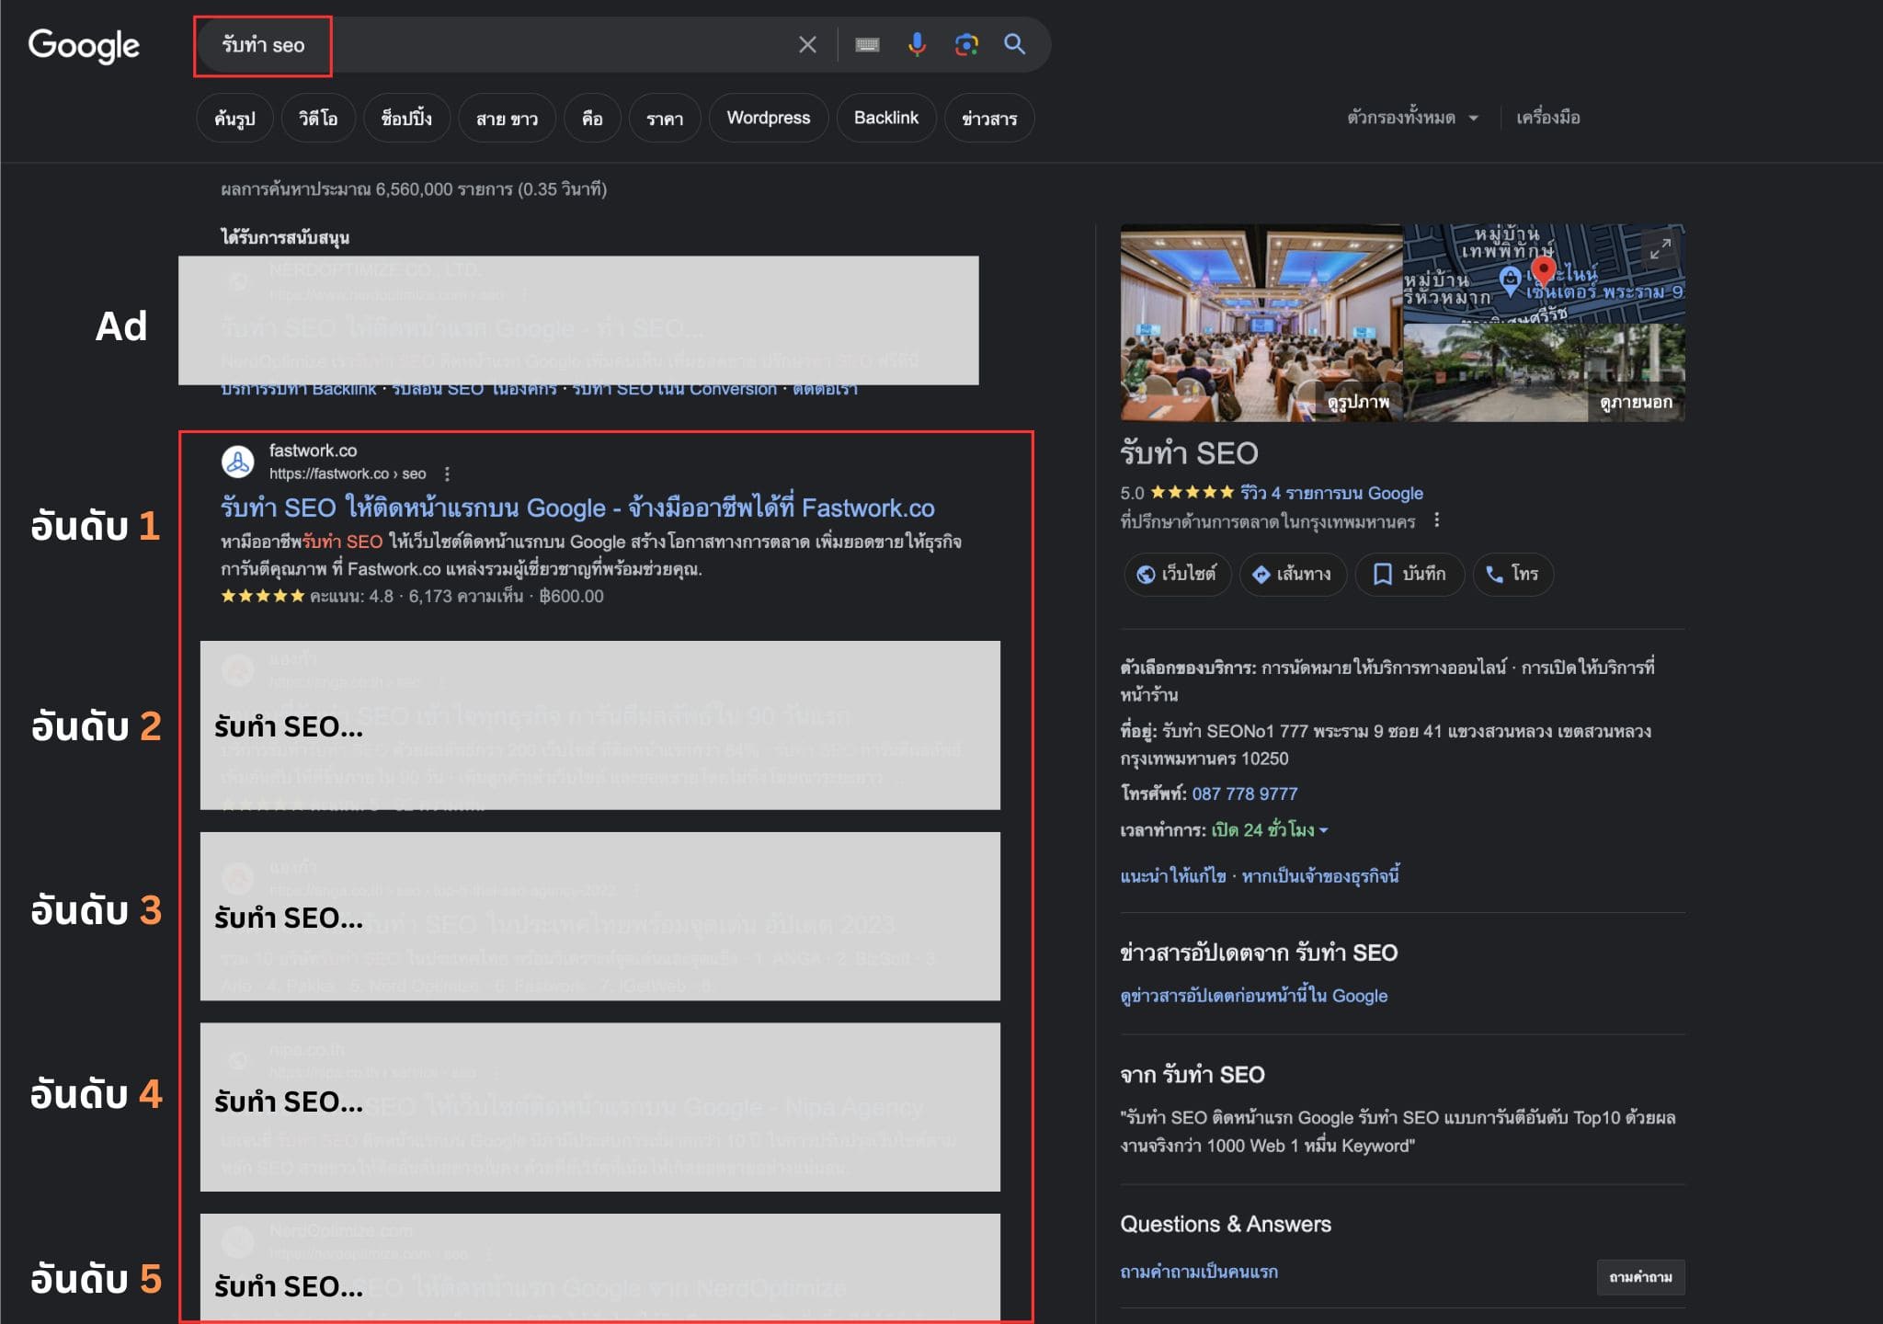The image size is (1883, 1324).
Task: Open the Fastwork.co รับทำ SEO result title
Action: click(577, 508)
